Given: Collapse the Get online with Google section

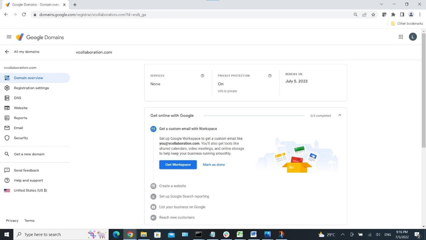Looking at the screenshot, I should click(x=339, y=115).
